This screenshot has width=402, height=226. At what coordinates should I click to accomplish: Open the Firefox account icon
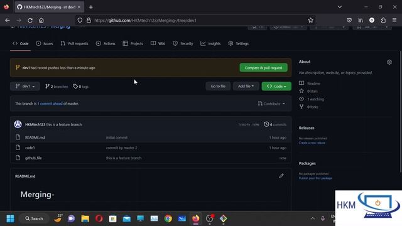pyautogui.click(x=372, y=20)
